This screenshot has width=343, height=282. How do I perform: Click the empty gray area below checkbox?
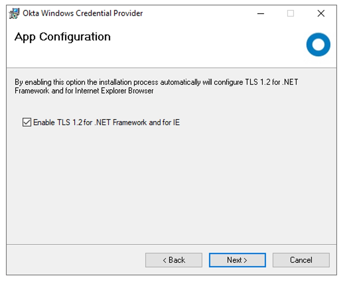point(171,186)
